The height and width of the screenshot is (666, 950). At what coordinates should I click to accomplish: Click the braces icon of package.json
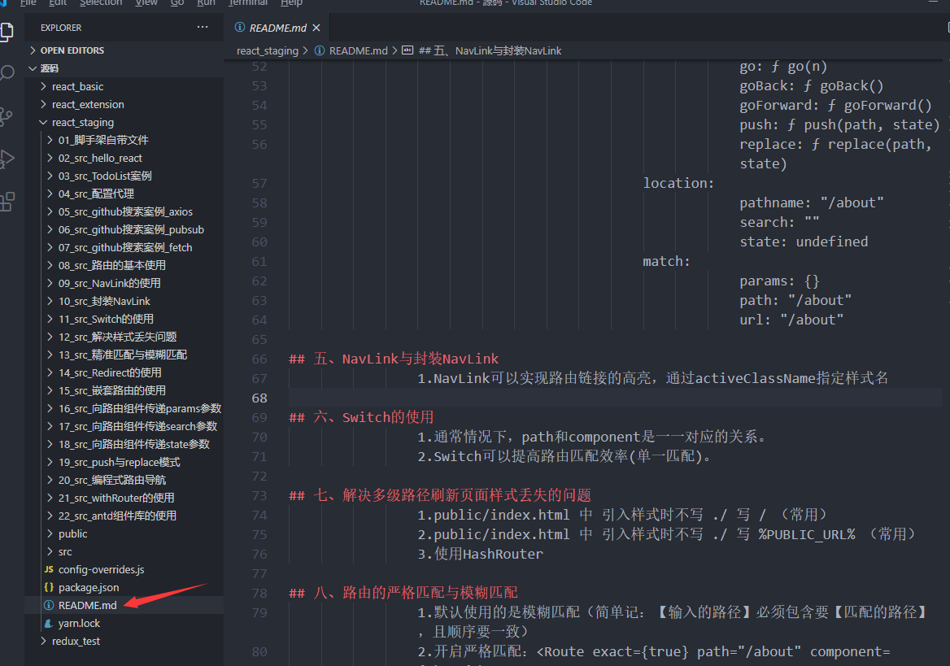tap(49, 587)
